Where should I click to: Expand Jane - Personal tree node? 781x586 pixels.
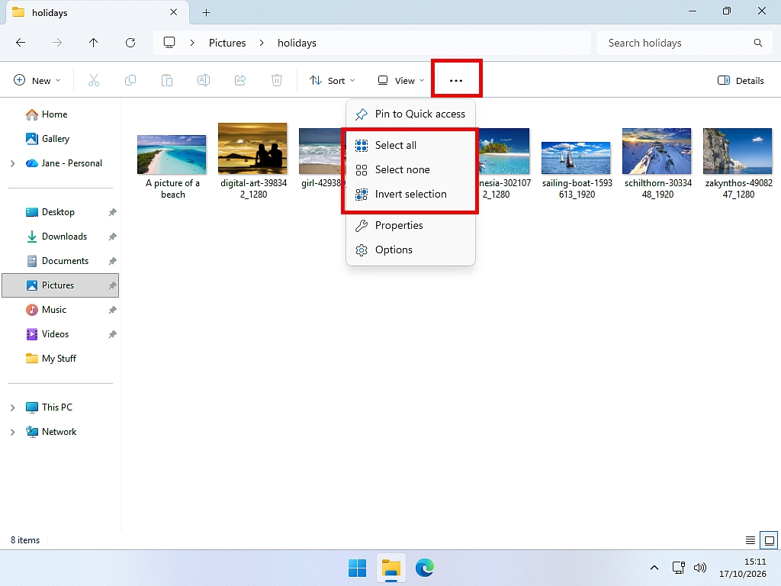pos(12,163)
